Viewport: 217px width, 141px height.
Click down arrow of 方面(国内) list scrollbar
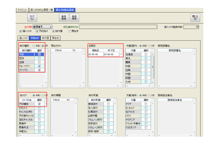click(x=153, y=83)
